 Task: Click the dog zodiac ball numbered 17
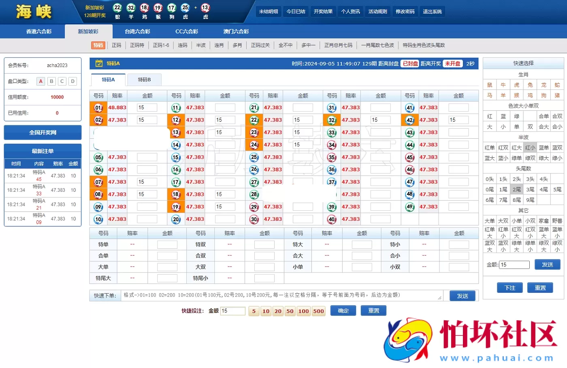pyautogui.click(x=171, y=8)
